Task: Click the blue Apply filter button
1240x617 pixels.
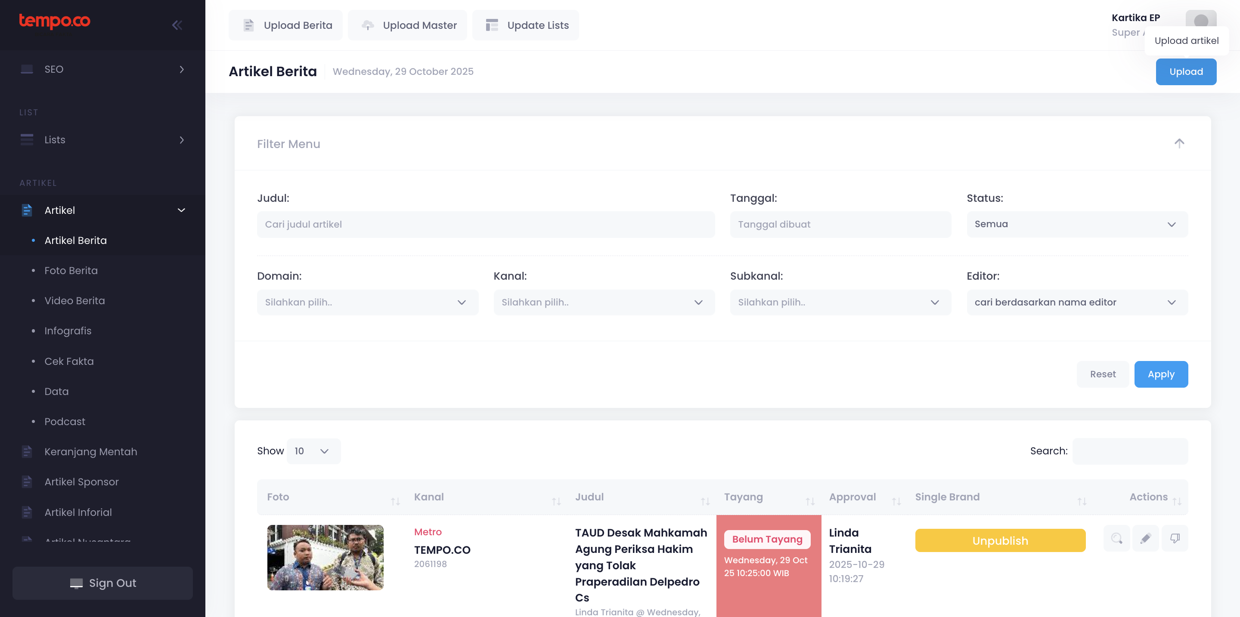Action: pos(1161,374)
